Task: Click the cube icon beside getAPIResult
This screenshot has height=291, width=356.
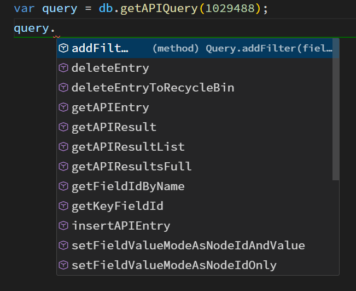Action: click(x=63, y=127)
